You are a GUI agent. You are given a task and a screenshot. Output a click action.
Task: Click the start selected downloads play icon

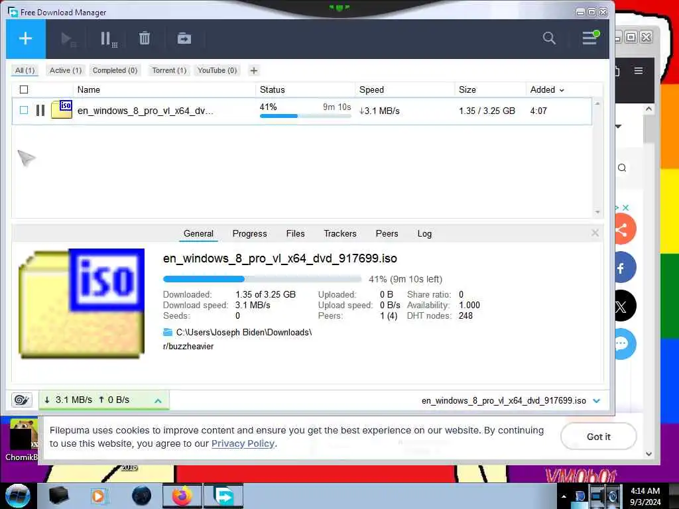pyautogui.click(x=67, y=39)
